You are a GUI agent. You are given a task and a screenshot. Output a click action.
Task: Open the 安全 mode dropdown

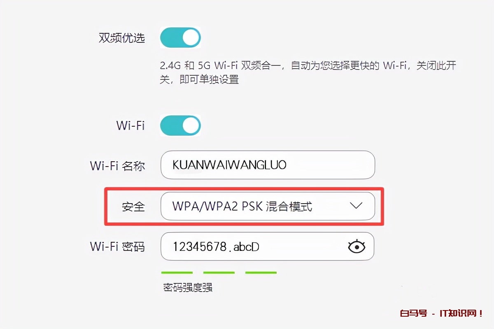pyautogui.click(x=268, y=206)
